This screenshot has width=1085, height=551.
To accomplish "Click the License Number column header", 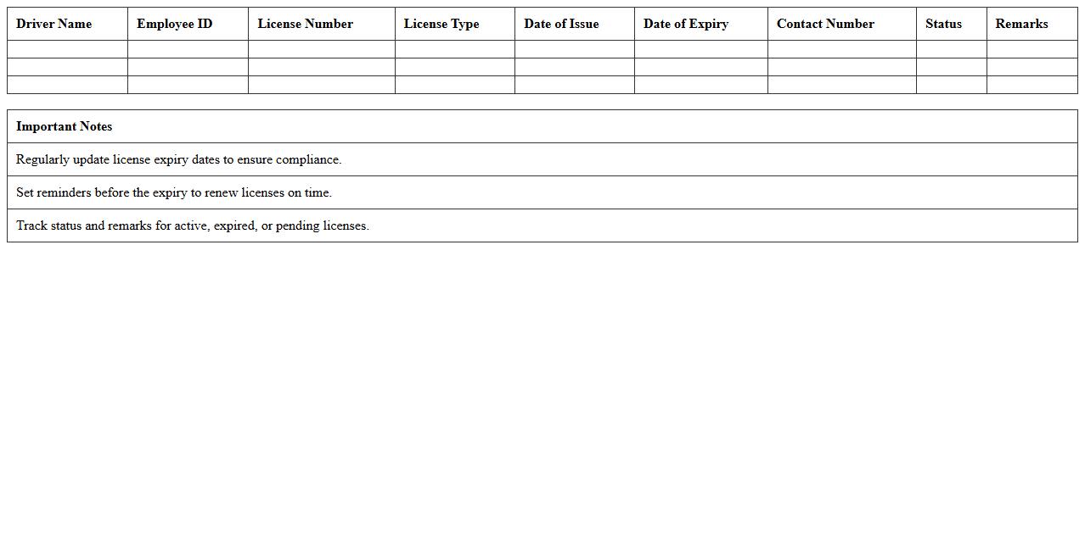I will tap(305, 24).
